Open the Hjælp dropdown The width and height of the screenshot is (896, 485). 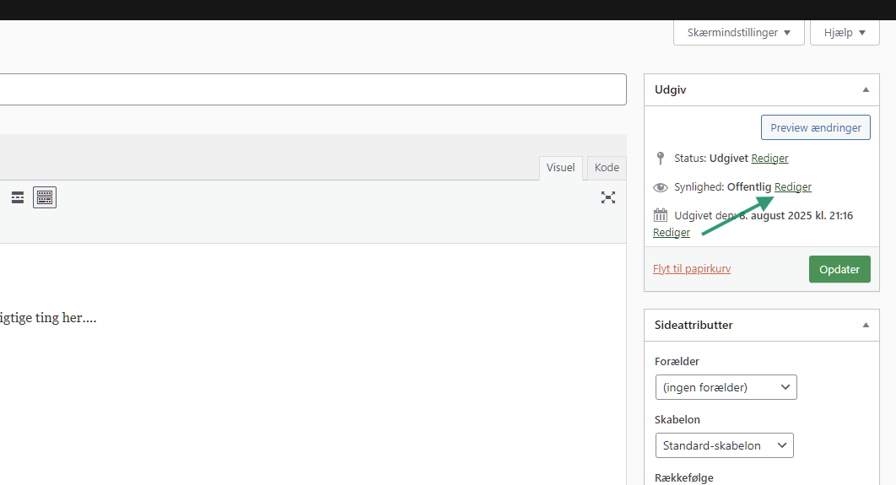[x=845, y=33]
